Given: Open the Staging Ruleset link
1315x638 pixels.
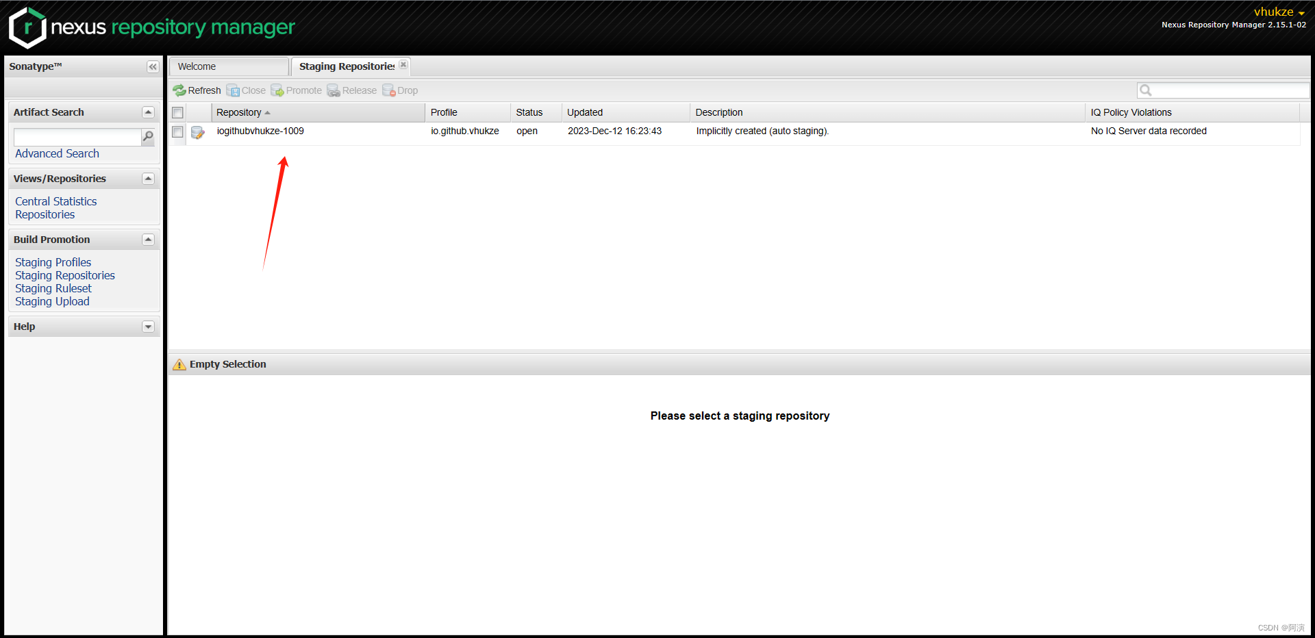Looking at the screenshot, I should coord(53,288).
